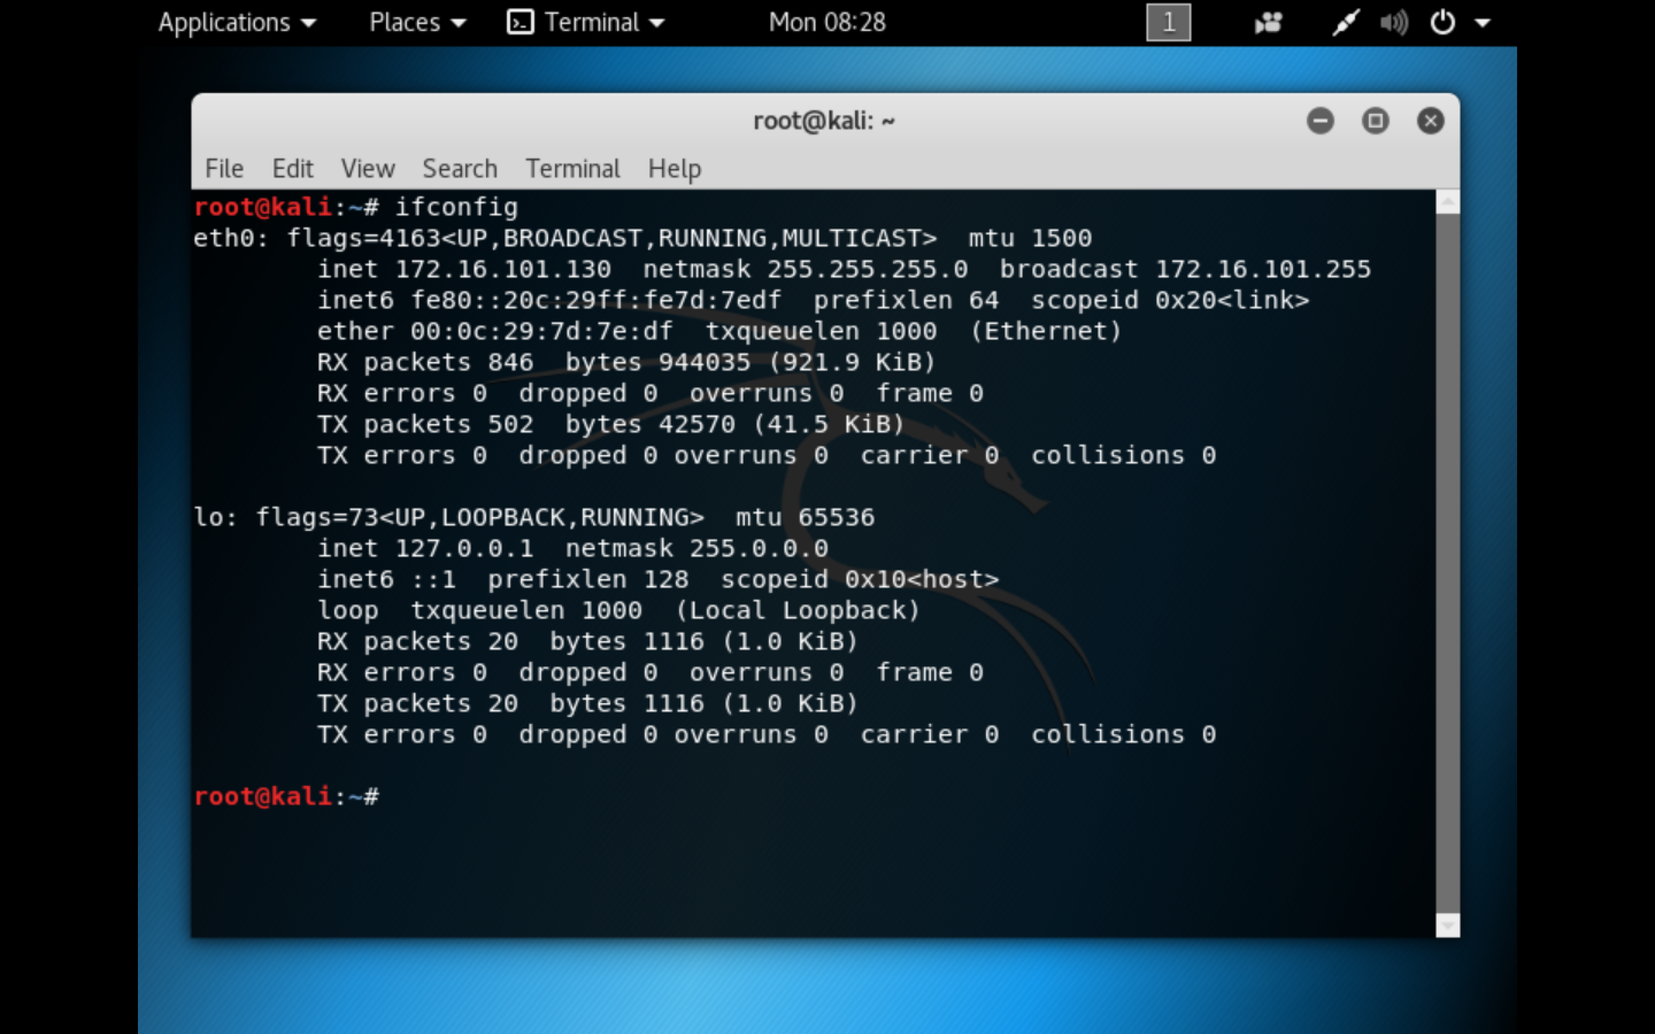
Task: Click broadcast address 172.16.101.255
Action: pos(1263,269)
